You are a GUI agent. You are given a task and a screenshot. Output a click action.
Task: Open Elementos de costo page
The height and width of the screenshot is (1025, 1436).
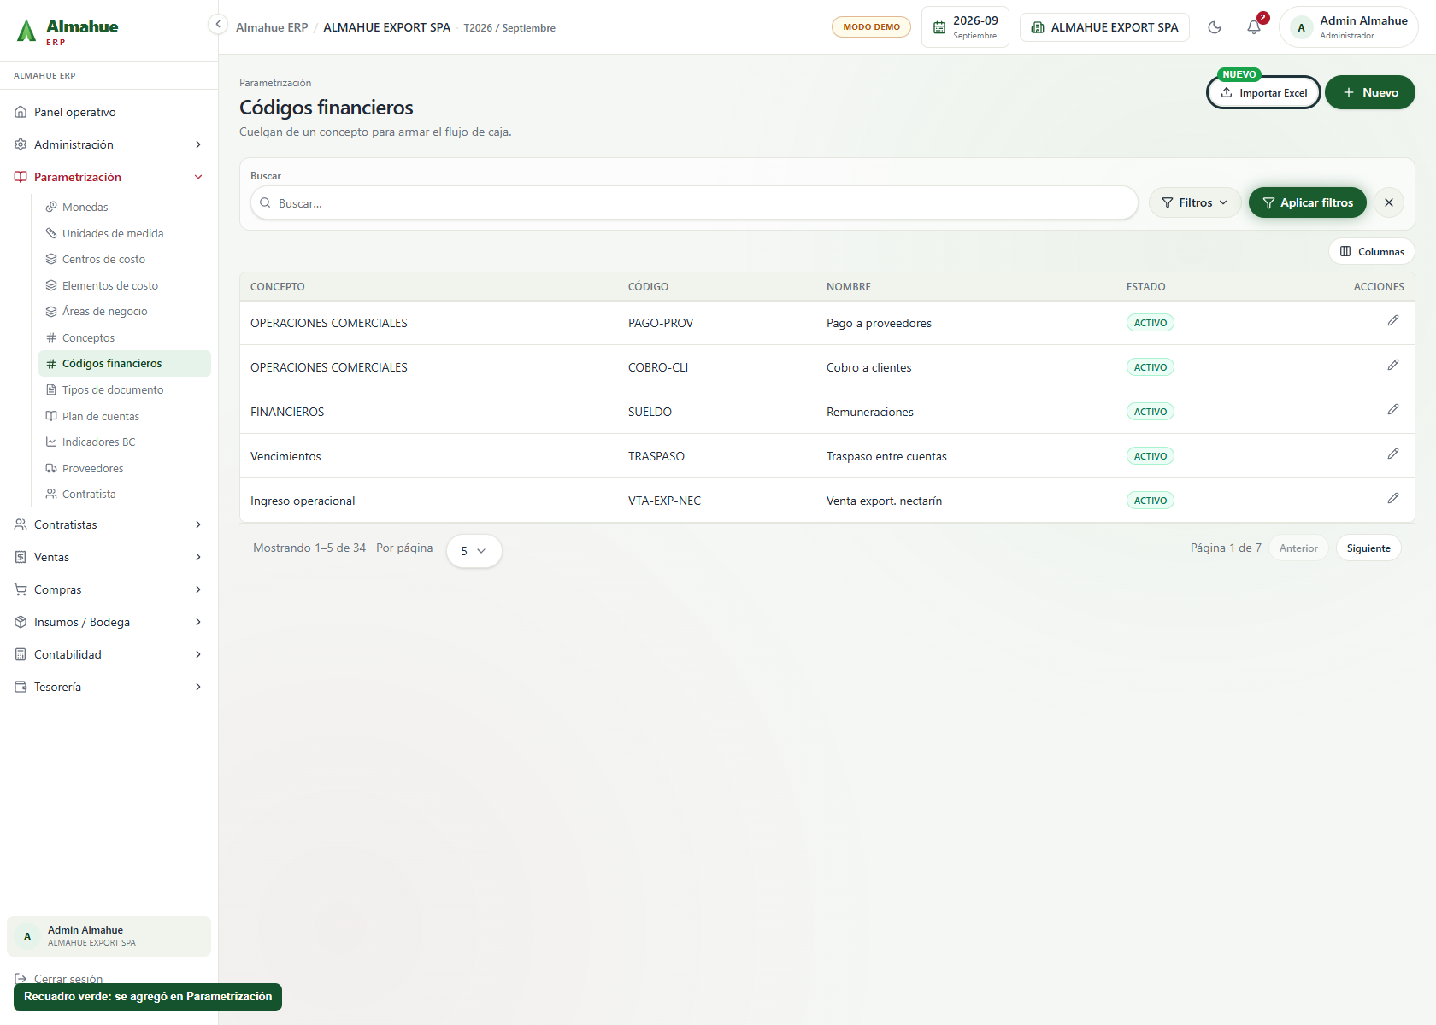pos(125,285)
